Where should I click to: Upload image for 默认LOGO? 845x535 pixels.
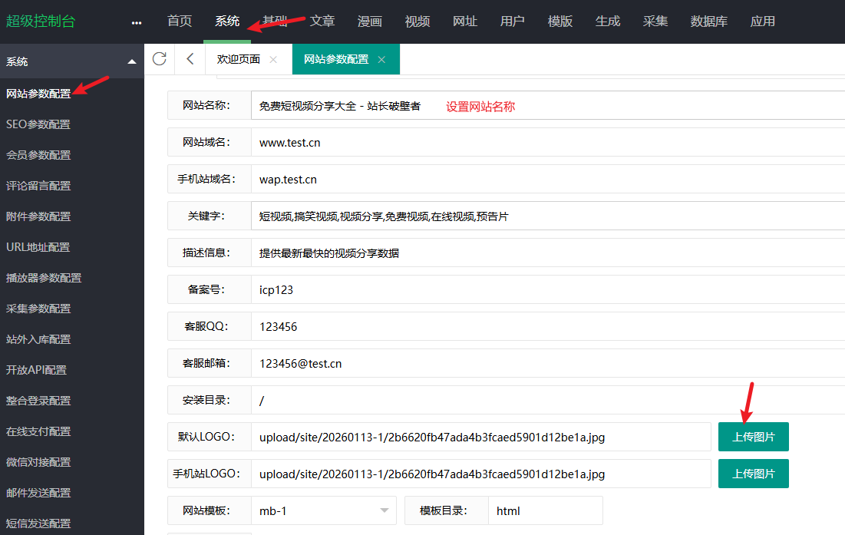753,437
